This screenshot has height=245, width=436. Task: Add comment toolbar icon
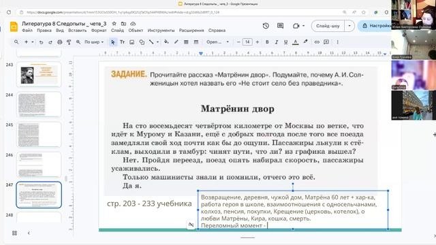[326, 42]
